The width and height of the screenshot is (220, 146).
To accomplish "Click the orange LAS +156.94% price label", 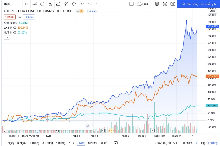I will pos(211,76).
